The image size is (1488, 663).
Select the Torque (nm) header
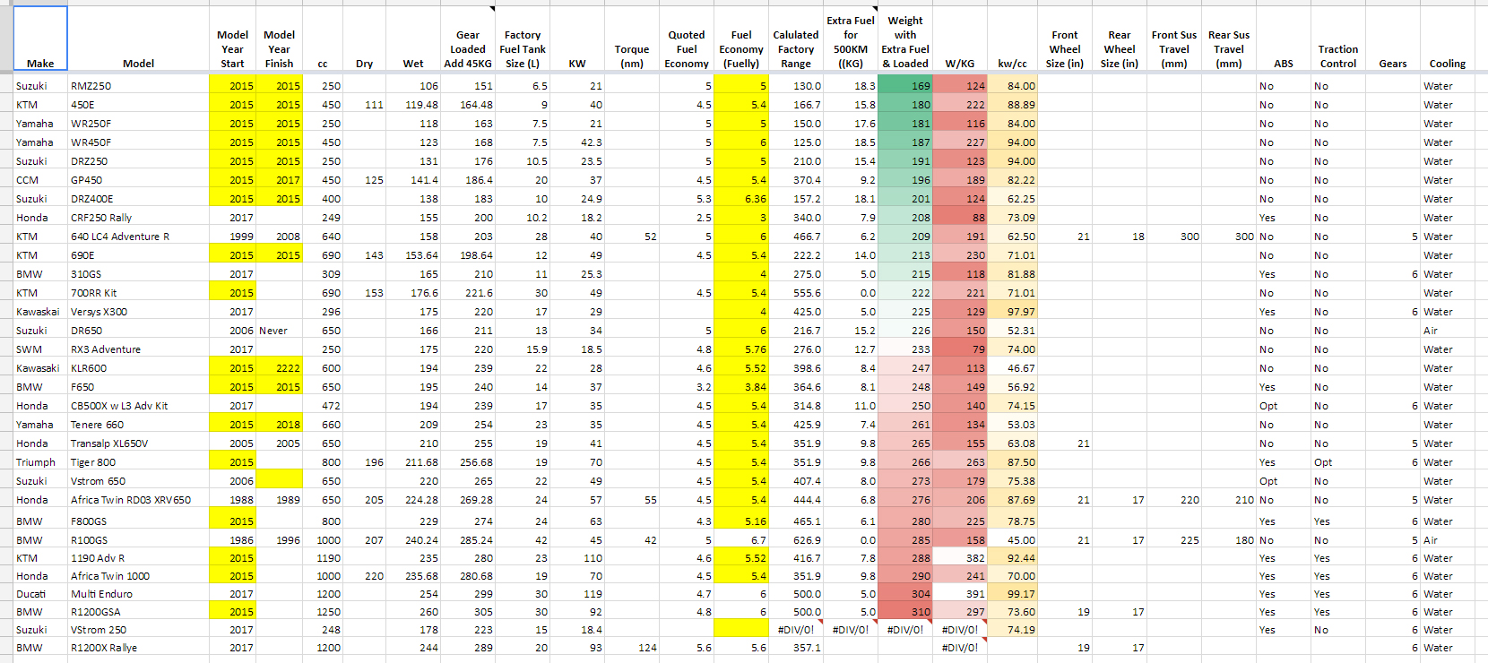(x=632, y=39)
